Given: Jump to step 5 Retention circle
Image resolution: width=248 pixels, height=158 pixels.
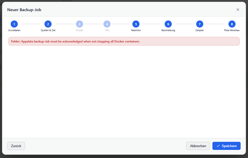Looking at the screenshot, I should [x=136, y=24].
